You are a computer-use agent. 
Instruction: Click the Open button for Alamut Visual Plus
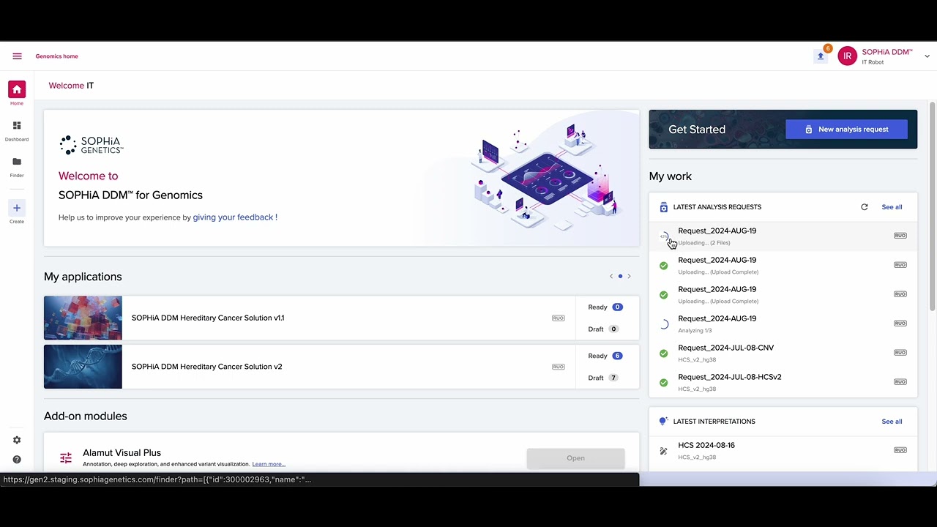[575, 458]
